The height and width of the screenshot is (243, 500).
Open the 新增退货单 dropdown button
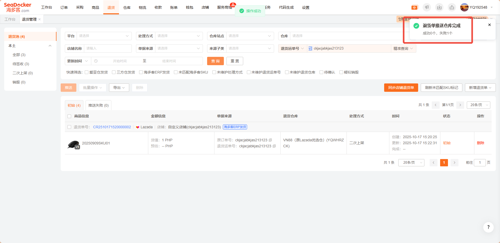pyautogui.click(x=480, y=88)
